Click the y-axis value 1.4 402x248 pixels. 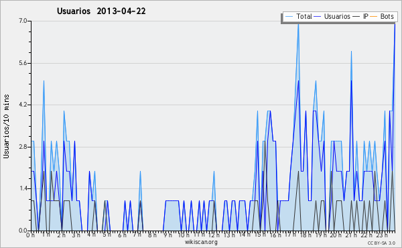pos(23,189)
